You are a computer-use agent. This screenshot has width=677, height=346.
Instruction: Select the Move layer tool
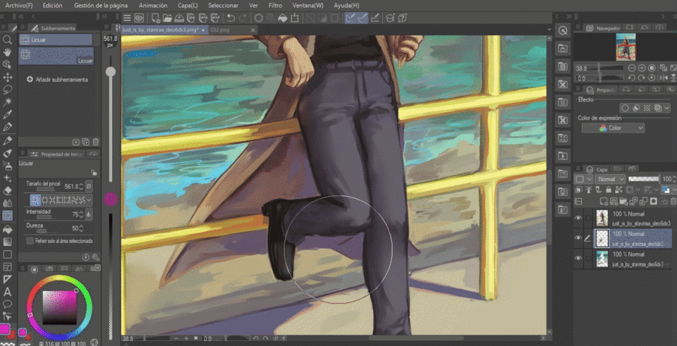point(7,78)
